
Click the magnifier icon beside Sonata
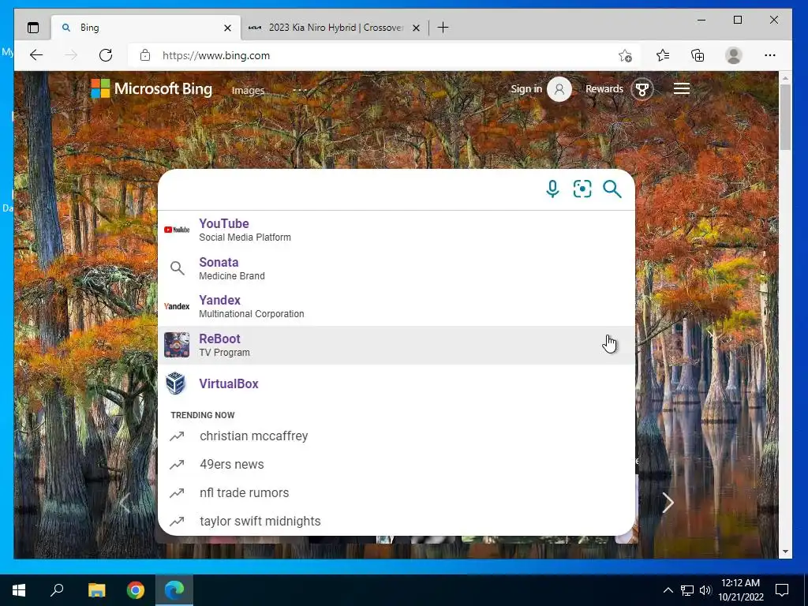click(178, 268)
